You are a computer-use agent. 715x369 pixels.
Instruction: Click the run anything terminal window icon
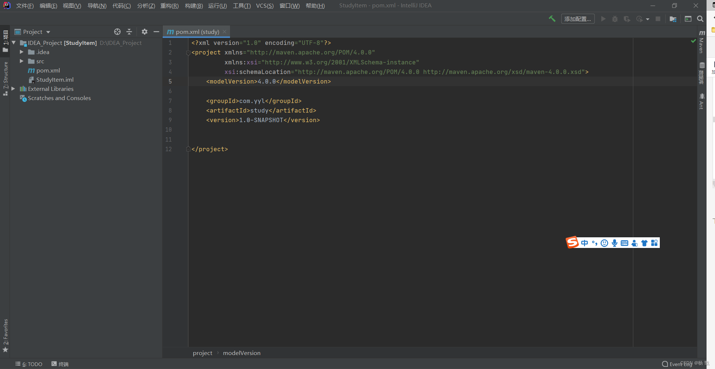[688, 19]
